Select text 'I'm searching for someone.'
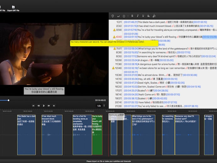This screenshot has height=163, width=217. [x=152, y=52]
